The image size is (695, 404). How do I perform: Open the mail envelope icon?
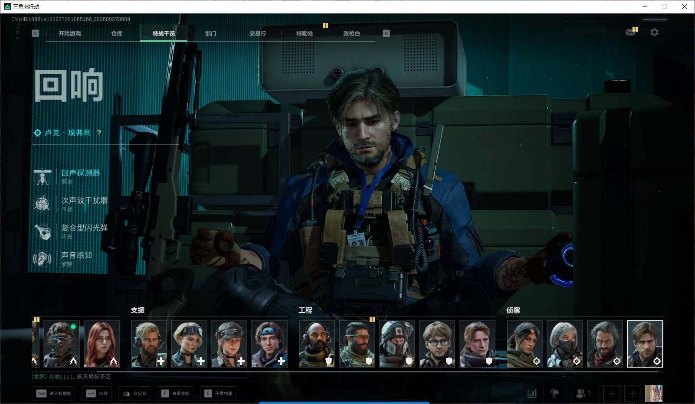pos(631,32)
